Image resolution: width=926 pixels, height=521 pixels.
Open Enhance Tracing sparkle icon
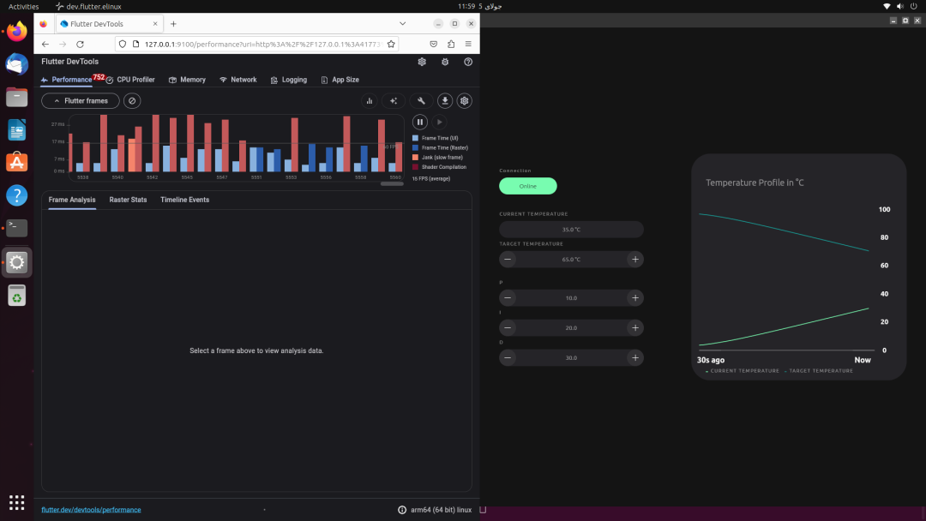(394, 101)
